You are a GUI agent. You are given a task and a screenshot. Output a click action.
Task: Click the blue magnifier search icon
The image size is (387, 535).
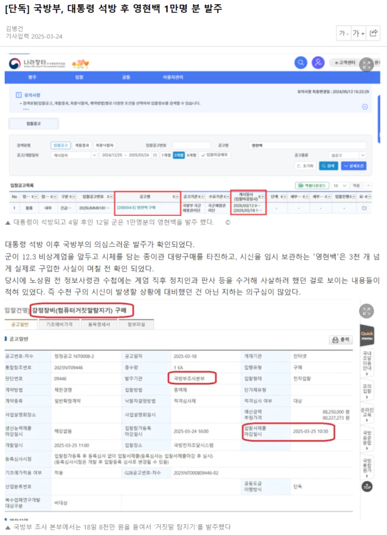pos(301,62)
